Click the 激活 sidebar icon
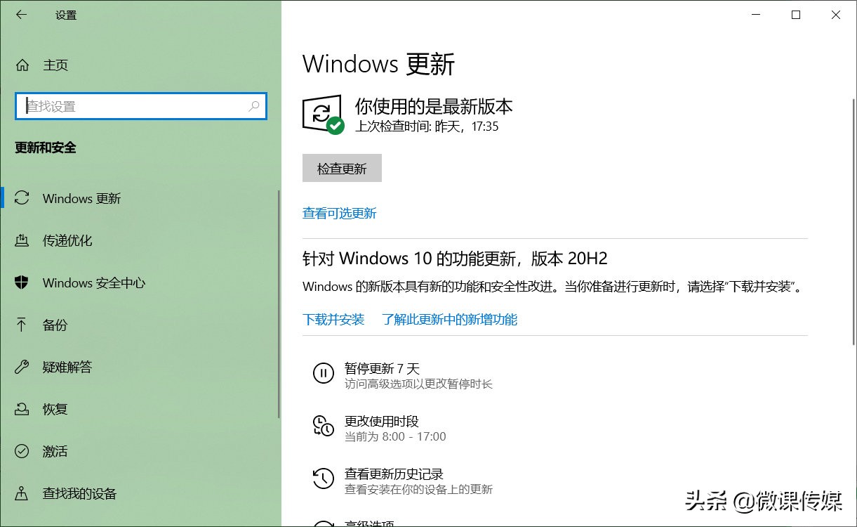This screenshot has height=527, width=857. point(22,451)
